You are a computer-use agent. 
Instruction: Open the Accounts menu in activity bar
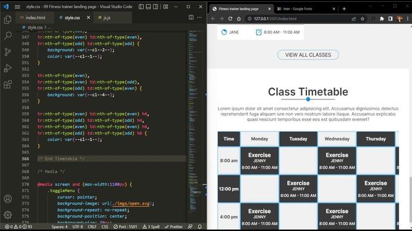8,199
